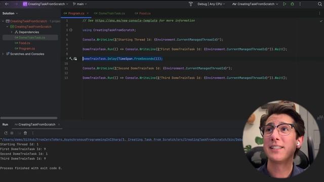Collapse the CreatingTaskFromScratch solution node
This screenshot has height=182, width=324.
tap(3, 21)
